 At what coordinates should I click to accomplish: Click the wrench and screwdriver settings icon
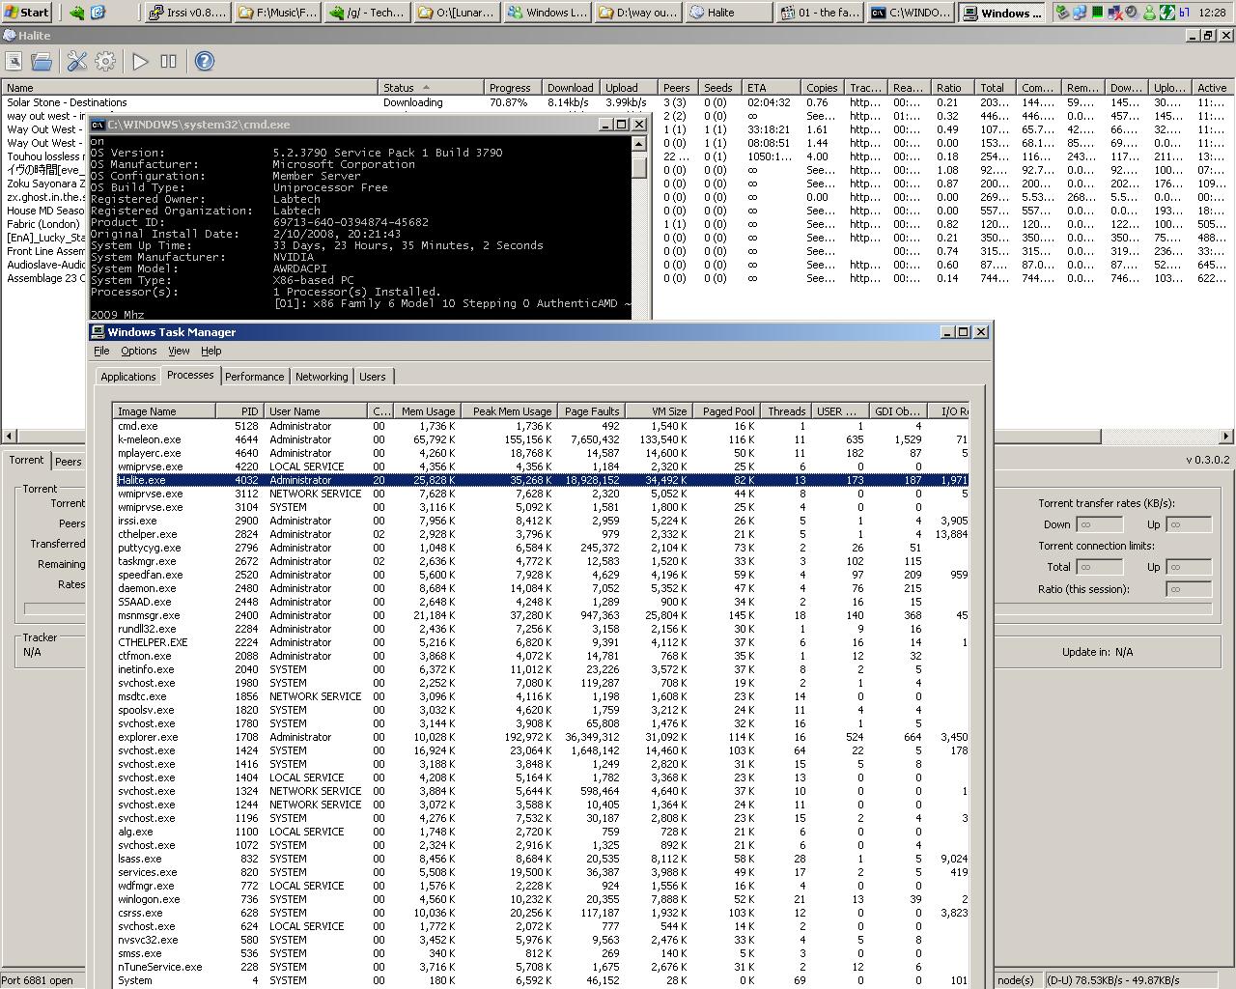point(77,62)
